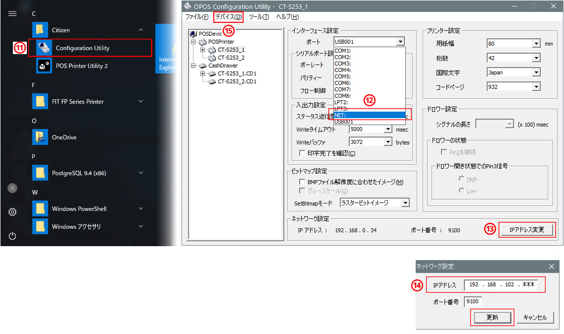The image size is (564, 334).
Task: Check BMPファイル解像度に合わせたイメージ option
Action: (x=302, y=182)
